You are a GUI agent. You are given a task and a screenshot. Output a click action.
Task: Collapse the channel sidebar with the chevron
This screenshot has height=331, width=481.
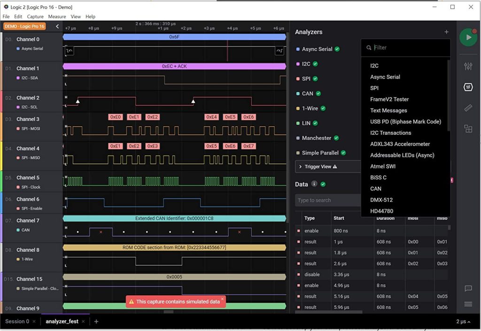[57, 26]
